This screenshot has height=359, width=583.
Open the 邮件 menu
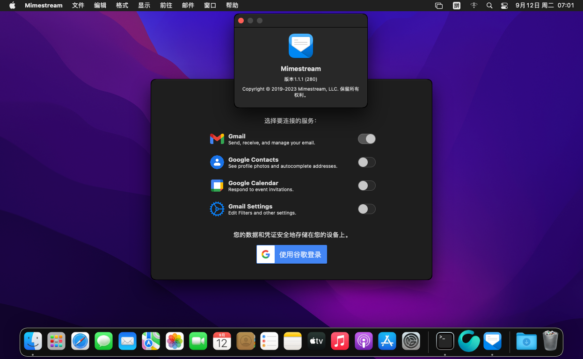click(x=188, y=5)
